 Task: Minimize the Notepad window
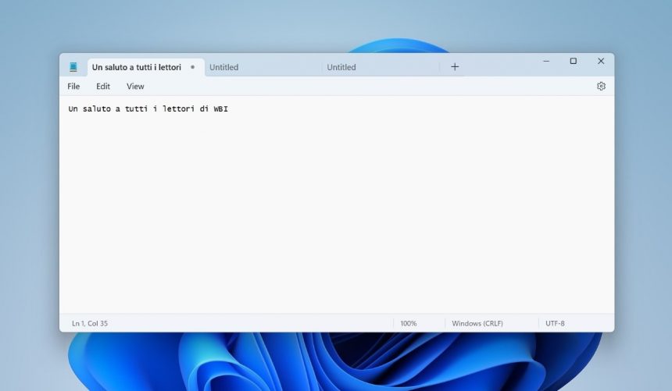coord(546,61)
